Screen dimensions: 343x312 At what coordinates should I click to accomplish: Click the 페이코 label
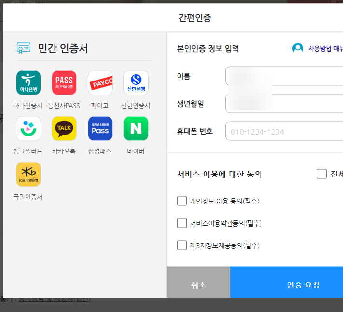point(100,106)
